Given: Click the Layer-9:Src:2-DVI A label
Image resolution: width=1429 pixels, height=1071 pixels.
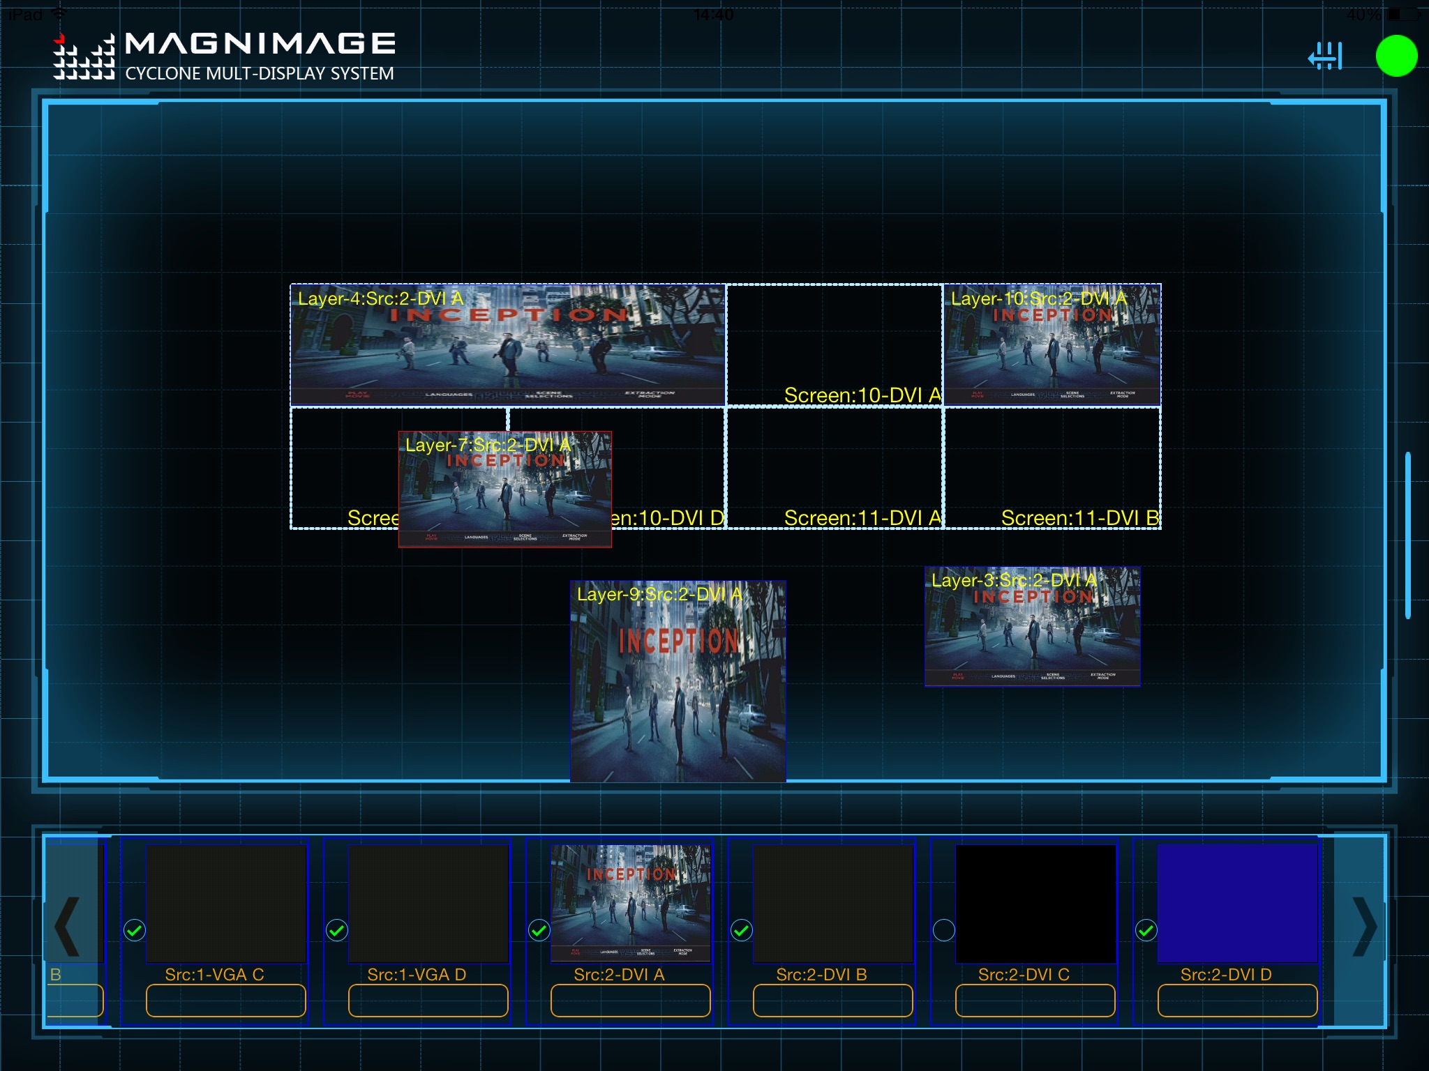Looking at the screenshot, I should 659,594.
